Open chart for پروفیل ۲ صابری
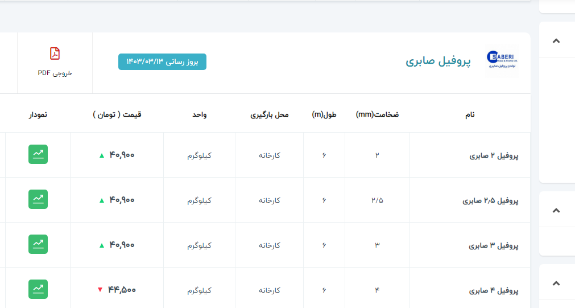The height and width of the screenshot is (308, 575). point(38,154)
